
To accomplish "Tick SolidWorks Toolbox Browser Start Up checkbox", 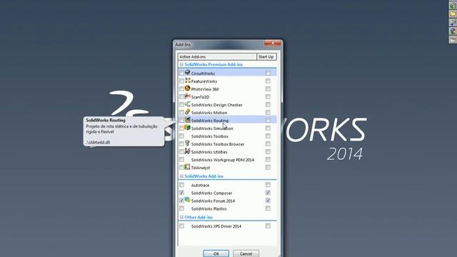I will pyautogui.click(x=268, y=144).
